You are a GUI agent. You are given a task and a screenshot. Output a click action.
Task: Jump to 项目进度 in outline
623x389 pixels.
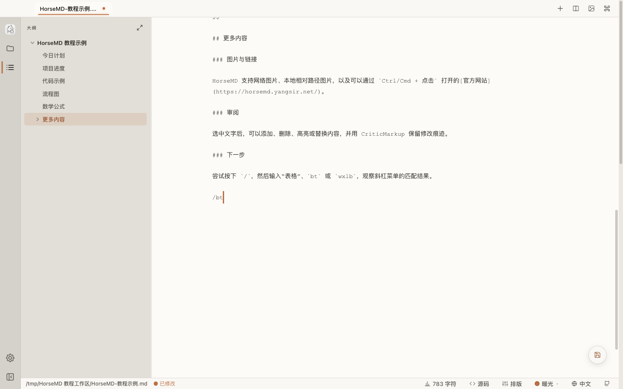click(54, 68)
